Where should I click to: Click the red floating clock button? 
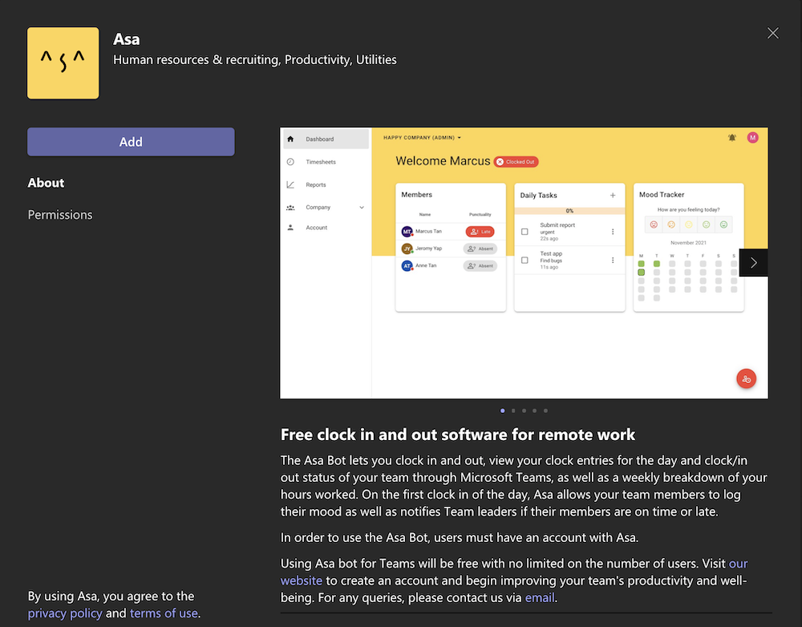(746, 379)
